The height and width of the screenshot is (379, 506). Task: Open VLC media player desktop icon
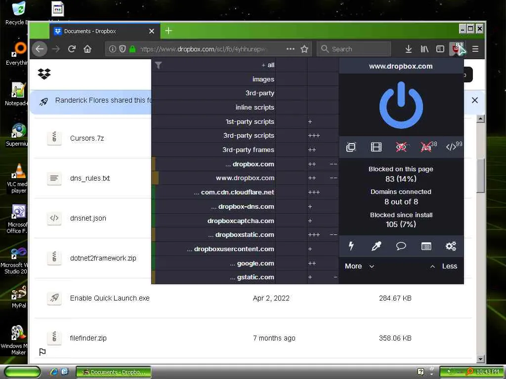(18, 178)
